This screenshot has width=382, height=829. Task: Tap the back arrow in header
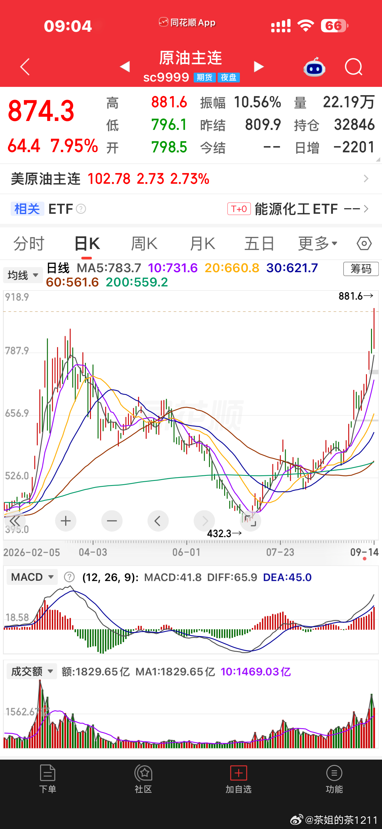pyautogui.click(x=25, y=67)
